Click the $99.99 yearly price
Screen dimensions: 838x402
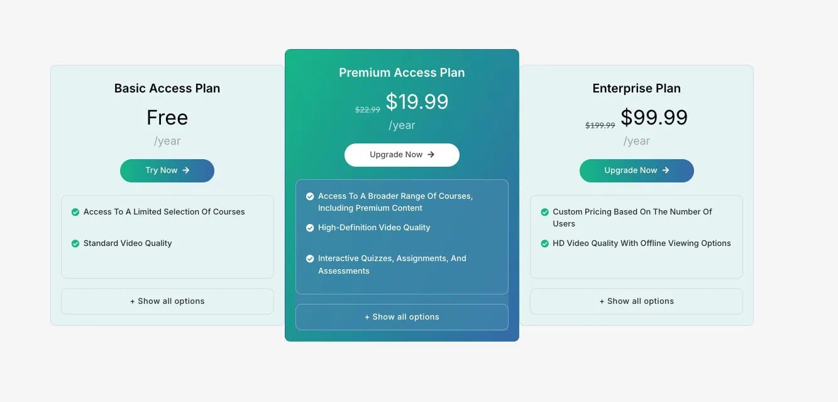click(654, 117)
